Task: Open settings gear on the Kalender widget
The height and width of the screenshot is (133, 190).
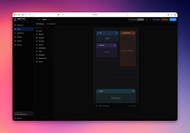Action: [x=115, y=45]
